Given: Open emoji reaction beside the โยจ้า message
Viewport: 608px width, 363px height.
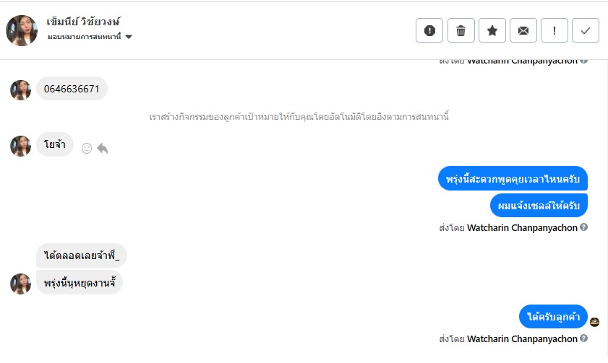Looking at the screenshot, I should [x=87, y=148].
